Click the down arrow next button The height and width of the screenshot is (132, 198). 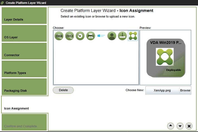180,126
